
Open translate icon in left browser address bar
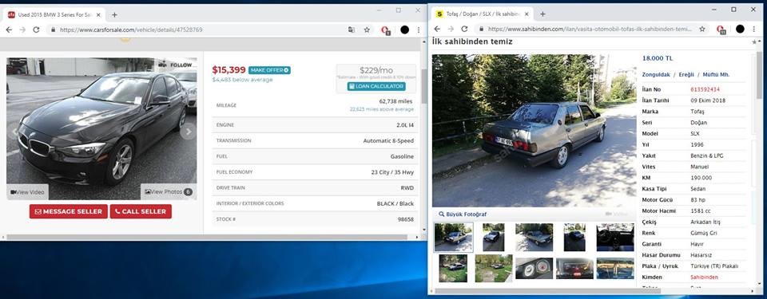pyautogui.click(x=352, y=30)
